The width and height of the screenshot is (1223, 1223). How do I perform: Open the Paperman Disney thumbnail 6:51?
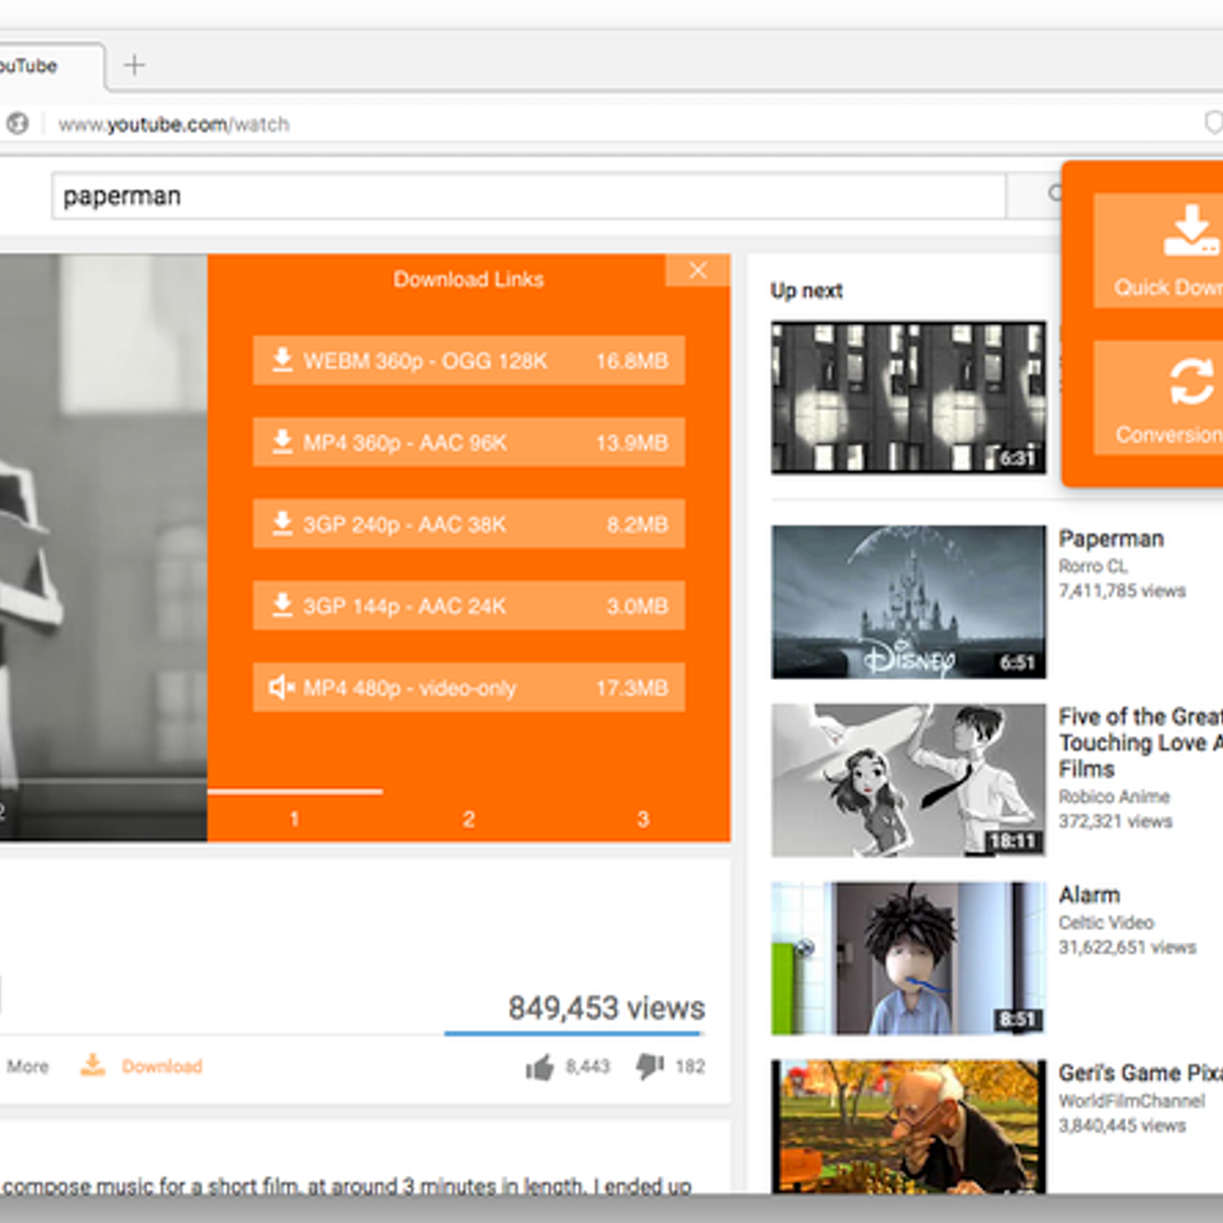(908, 602)
